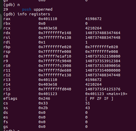Click the gray scrollbar handle on left edge
This screenshot has width=136, height=131.
click(x=1, y=22)
